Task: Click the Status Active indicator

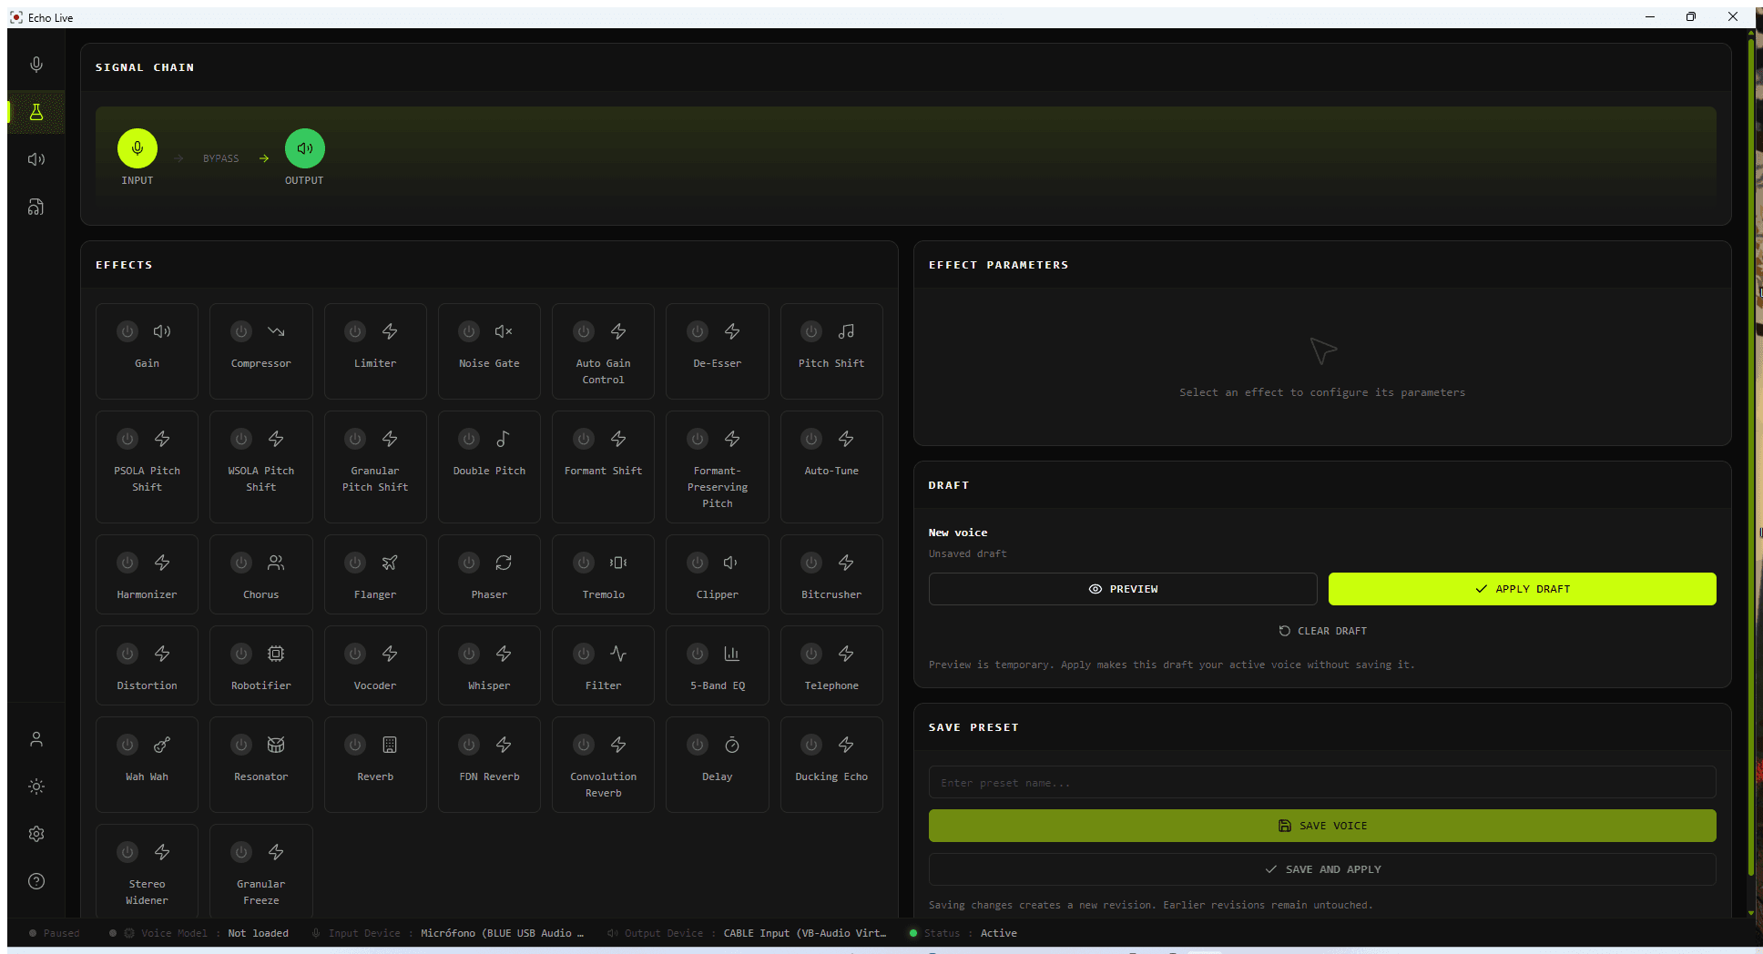Action: (x=963, y=933)
